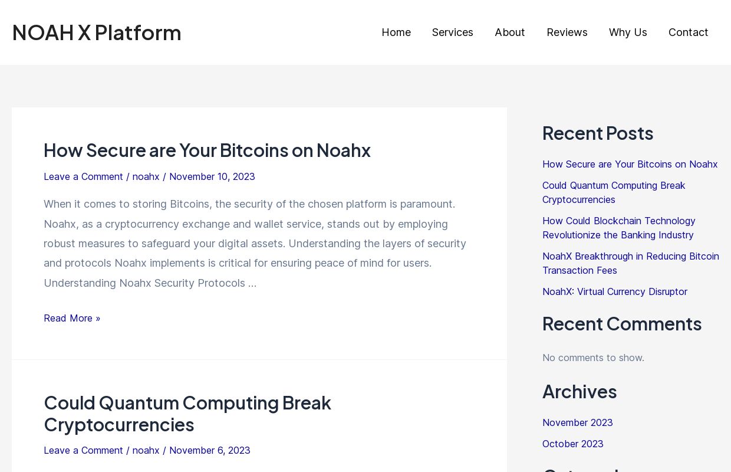Click Leave a Comment on the quantum computing post

click(83, 450)
